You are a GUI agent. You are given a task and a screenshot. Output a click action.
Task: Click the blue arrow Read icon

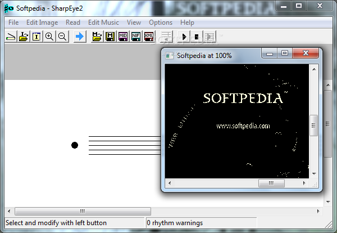pos(80,37)
